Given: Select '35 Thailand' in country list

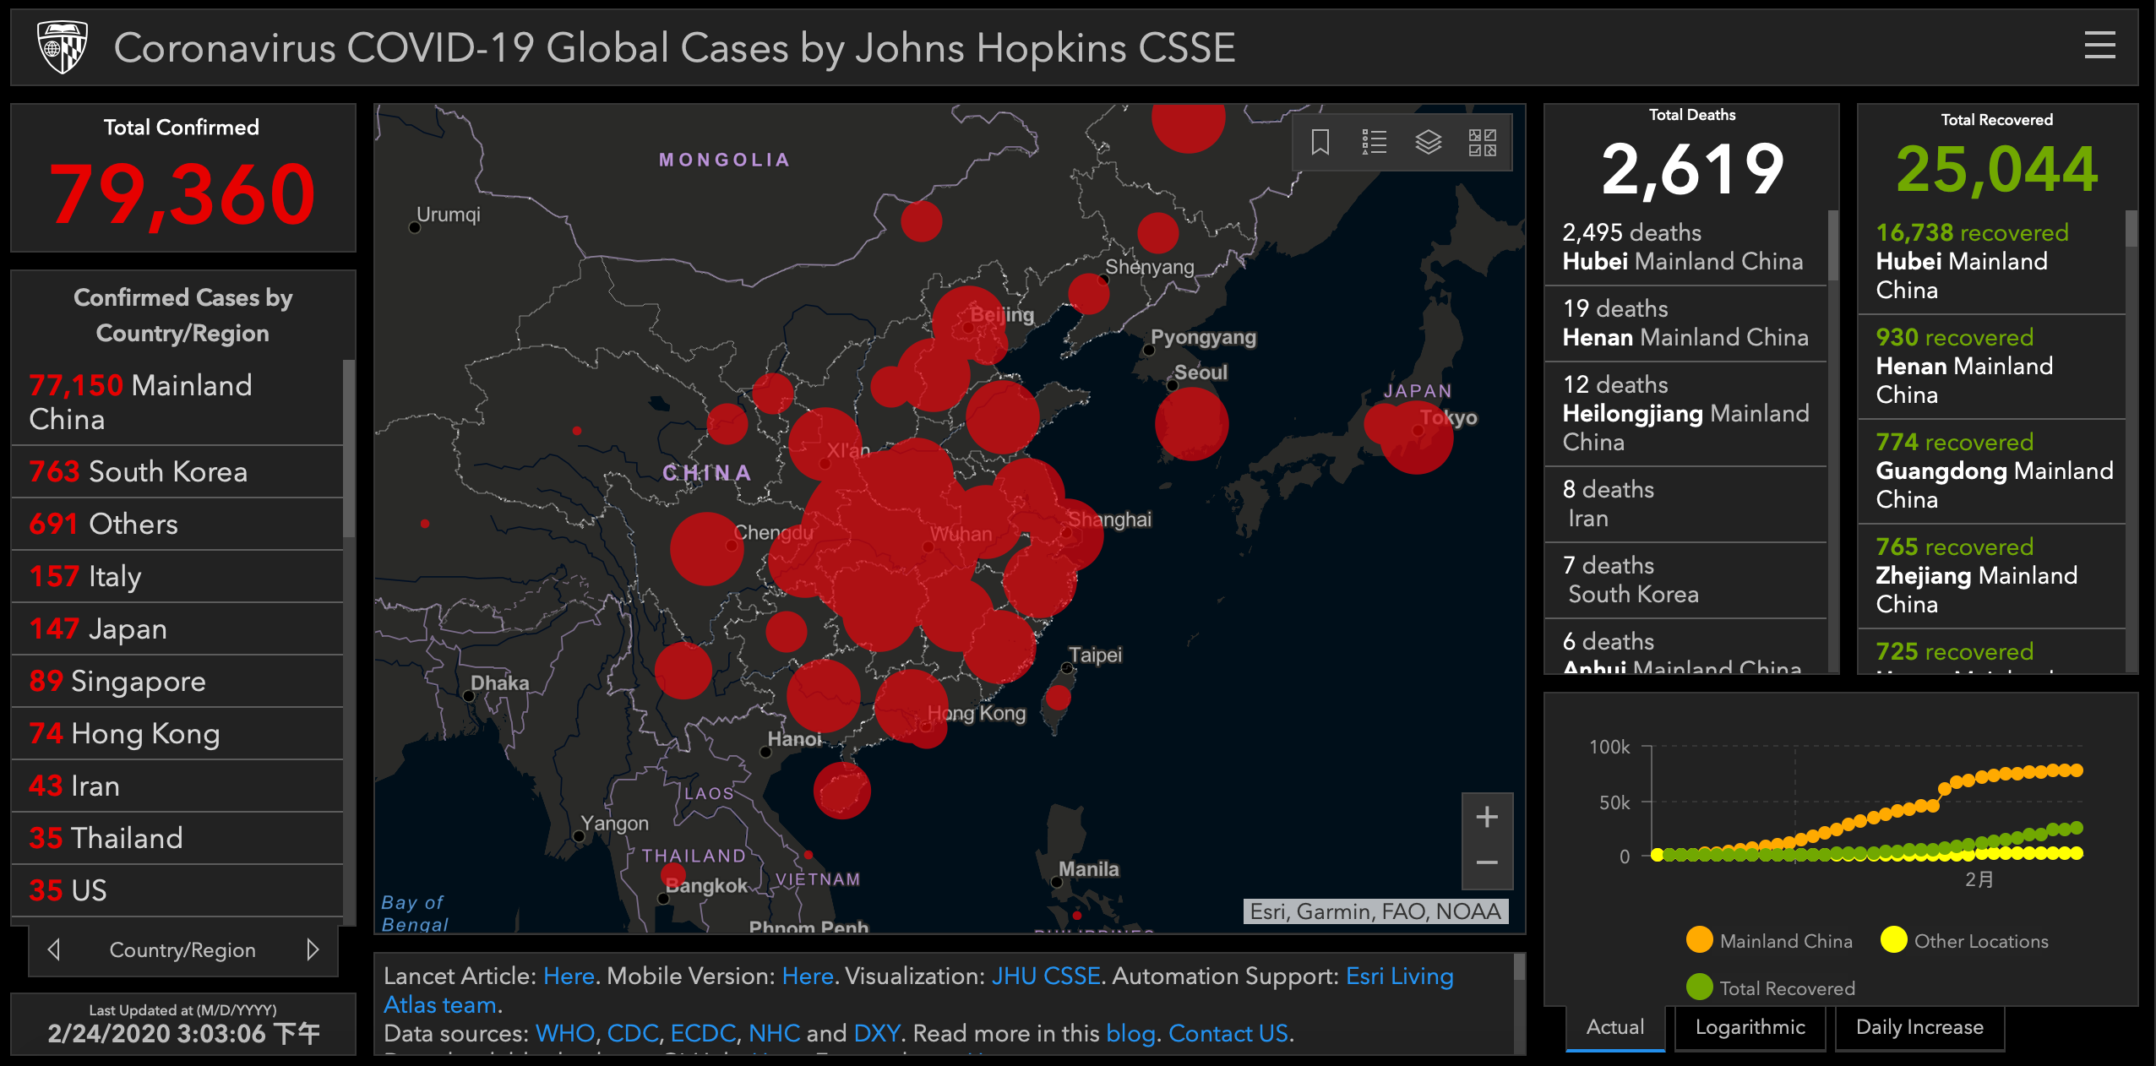Looking at the screenshot, I should 177,838.
